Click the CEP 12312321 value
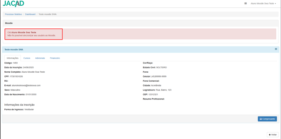Image resolution: width=281 pixels, height=139 pixels. pyautogui.click(x=153, y=94)
